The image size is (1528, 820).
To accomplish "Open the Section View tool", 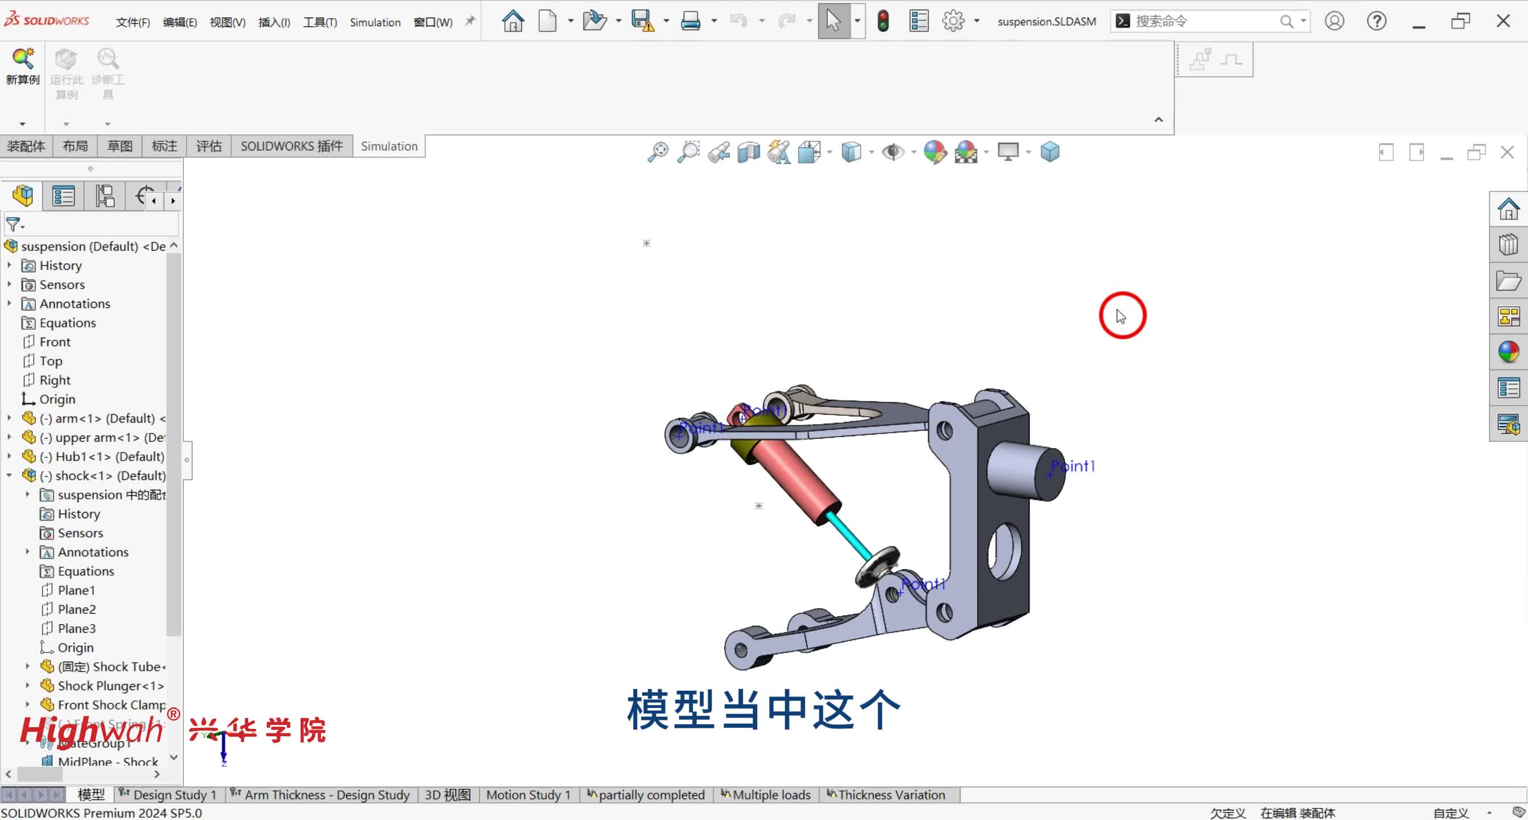I will click(x=749, y=153).
